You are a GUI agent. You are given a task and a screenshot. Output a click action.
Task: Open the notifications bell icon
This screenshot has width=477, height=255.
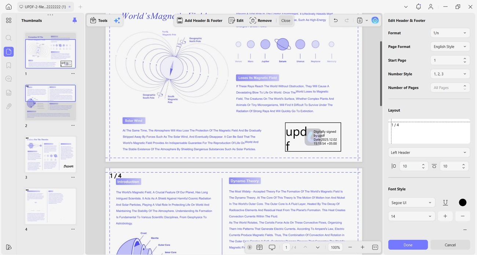(x=418, y=7)
